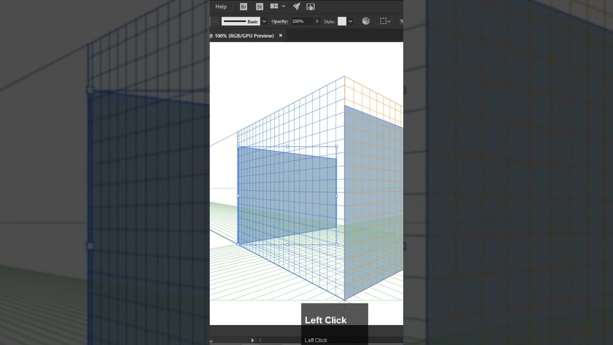Screen dimensions: 613x345
Task: Click the Opacity 100% input field
Action: tap(301, 21)
